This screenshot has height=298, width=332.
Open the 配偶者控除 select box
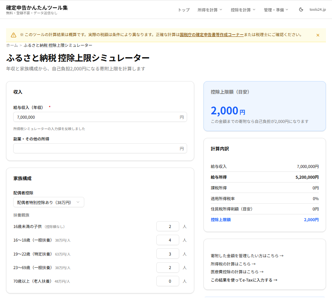click(x=49, y=202)
